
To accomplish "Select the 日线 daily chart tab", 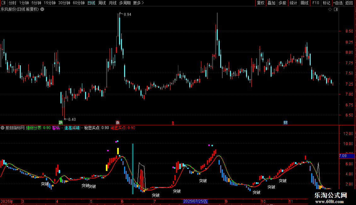I will click(x=91, y=3).
